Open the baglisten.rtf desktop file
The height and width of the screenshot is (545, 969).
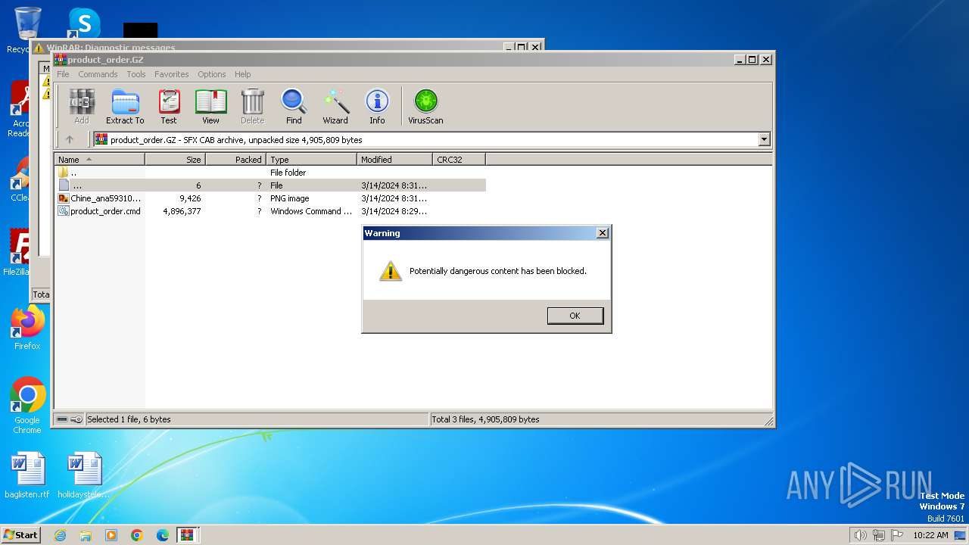(x=27, y=475)
